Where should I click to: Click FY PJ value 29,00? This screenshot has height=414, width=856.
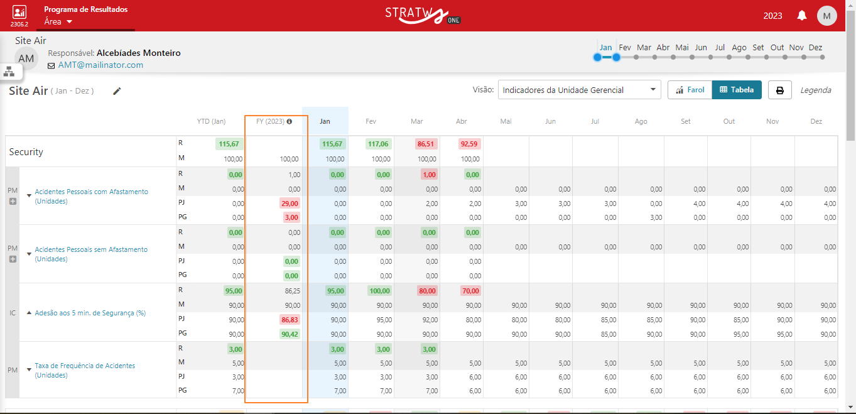click(x=290, y=203)
